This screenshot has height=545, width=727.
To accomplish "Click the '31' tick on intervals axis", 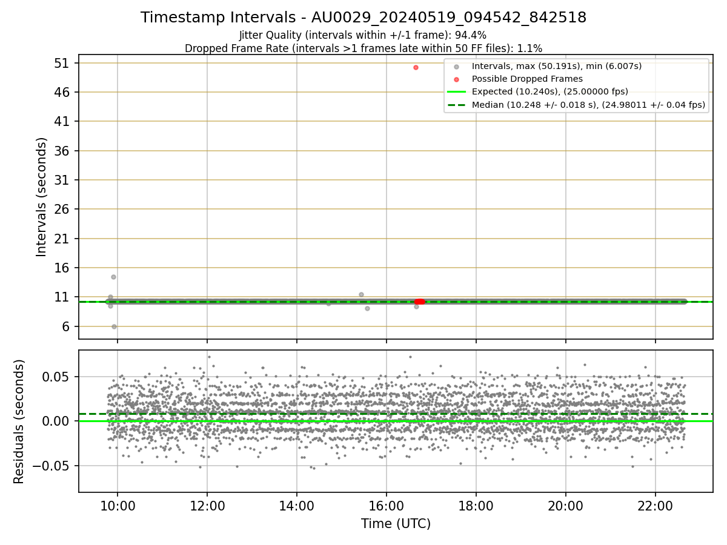I will click(x=62, y=180).
